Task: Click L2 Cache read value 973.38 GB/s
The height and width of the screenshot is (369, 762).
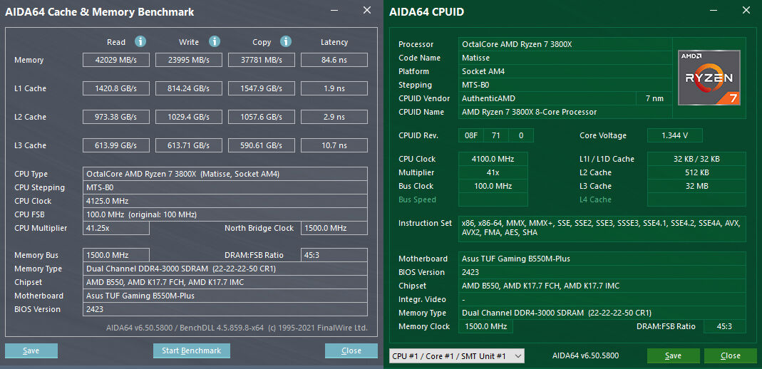Action: pyautogui.click(x=115, y=117)
